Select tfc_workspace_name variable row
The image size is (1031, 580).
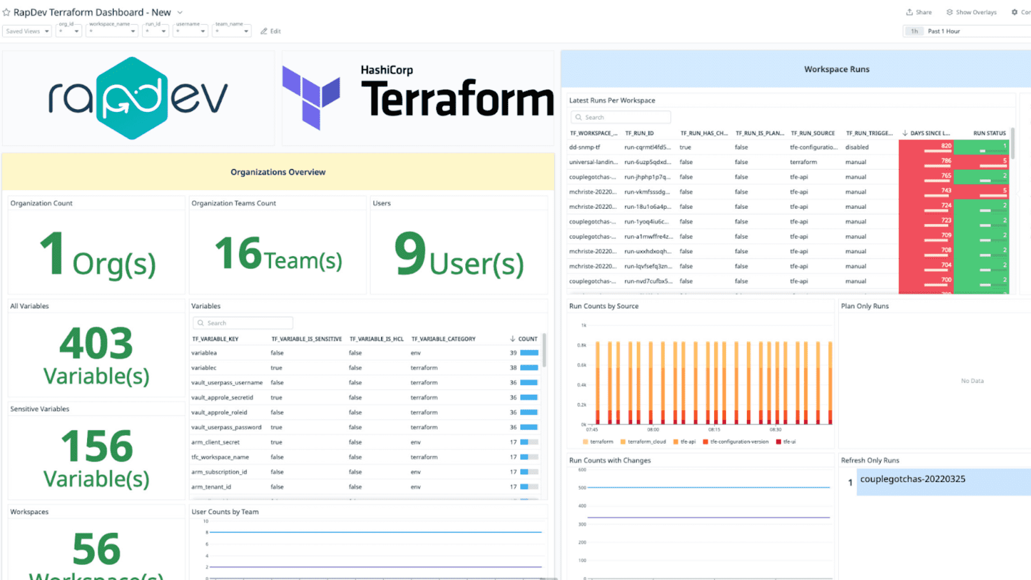click(365, 457)
